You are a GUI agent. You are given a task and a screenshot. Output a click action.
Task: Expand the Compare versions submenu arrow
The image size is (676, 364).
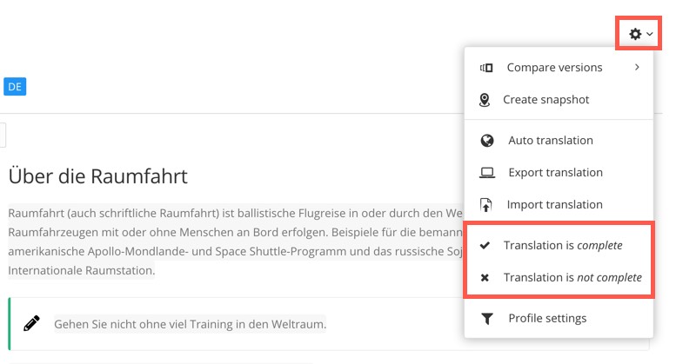click(x=637, y=67)
